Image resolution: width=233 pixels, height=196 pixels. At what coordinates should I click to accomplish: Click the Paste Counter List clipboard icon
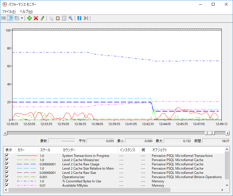point(58,18)
